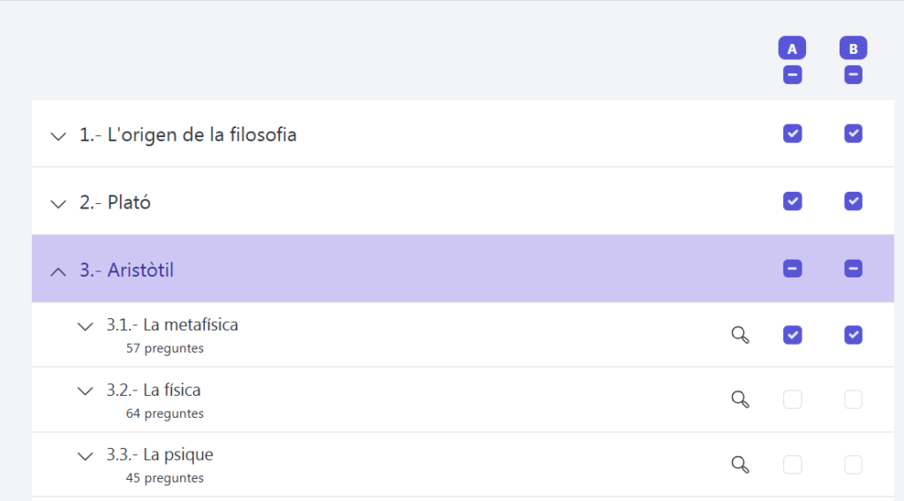
Task: Check La física in column A
Action: (792, 399)
